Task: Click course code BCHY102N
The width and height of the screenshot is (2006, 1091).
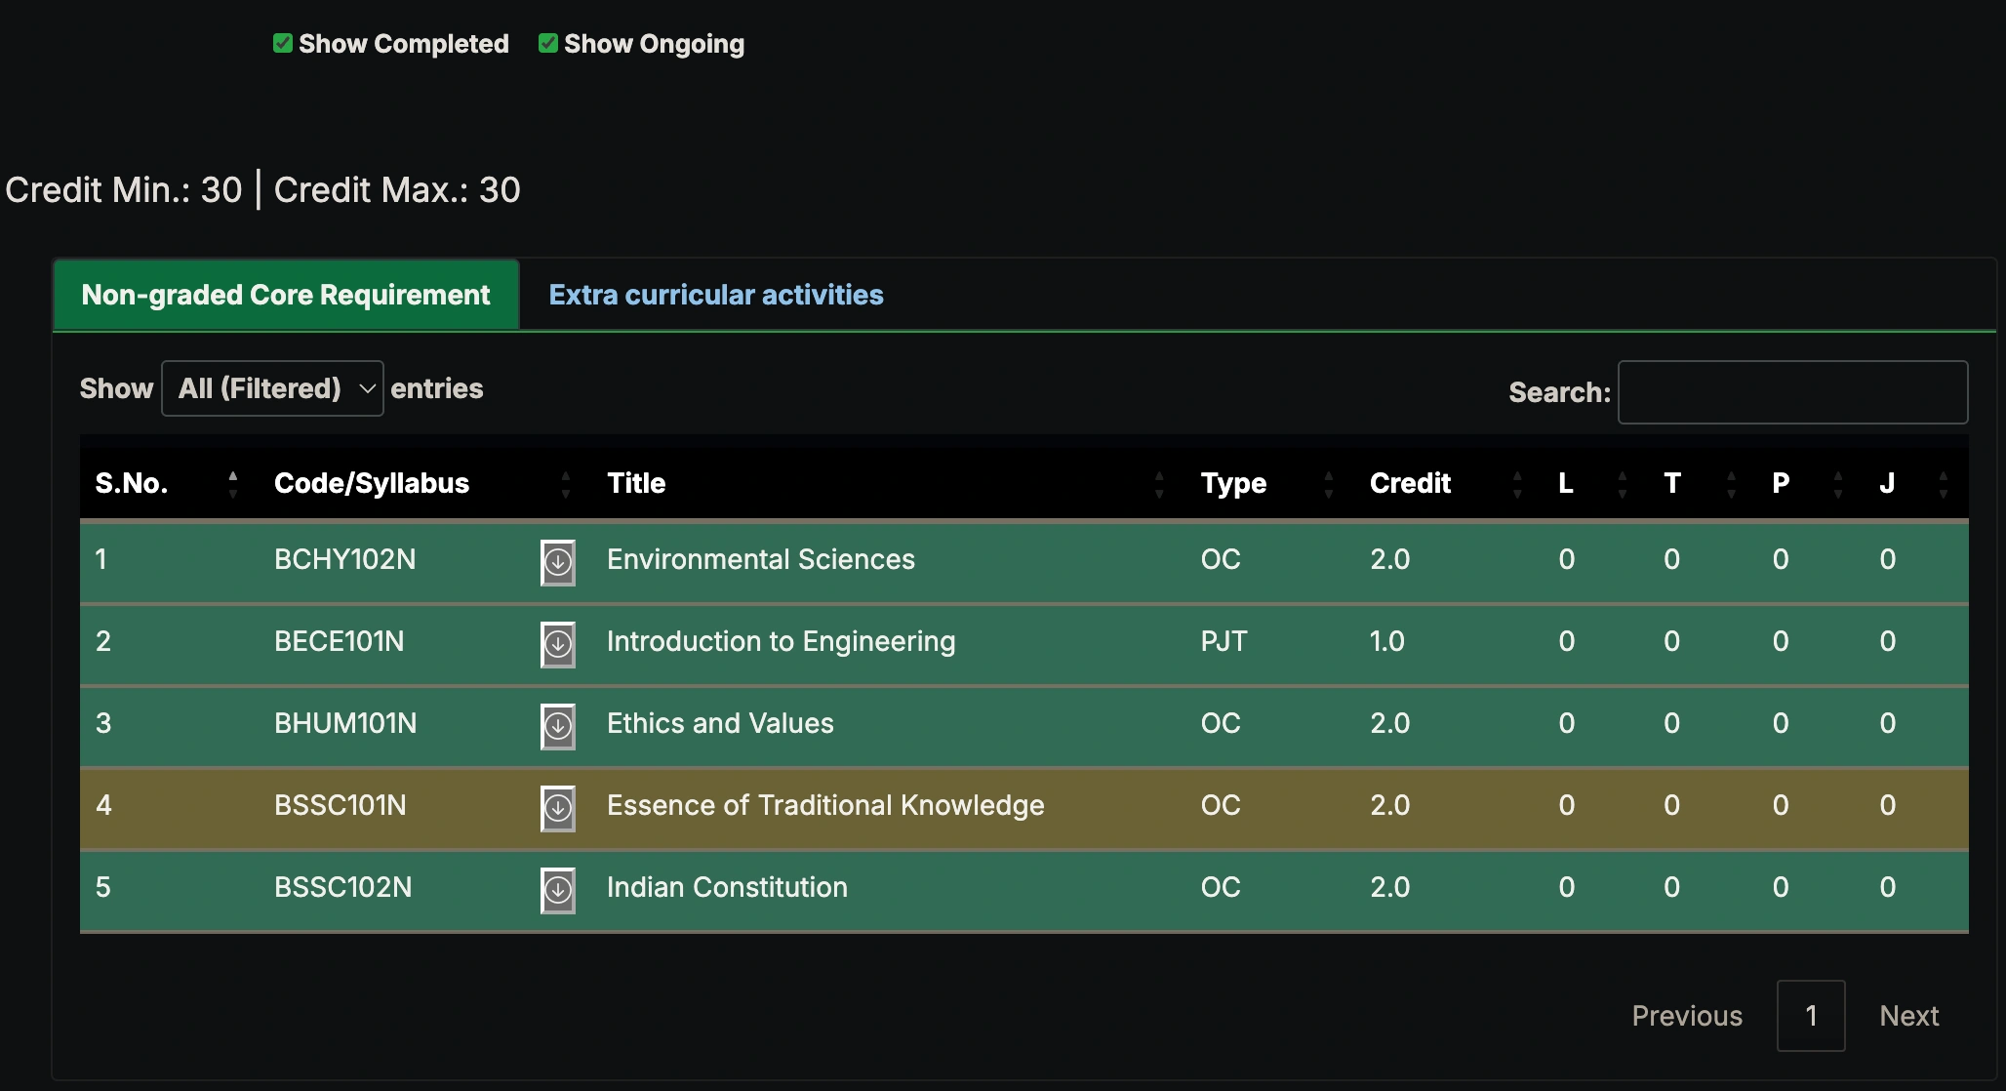Action: (344, 559)
